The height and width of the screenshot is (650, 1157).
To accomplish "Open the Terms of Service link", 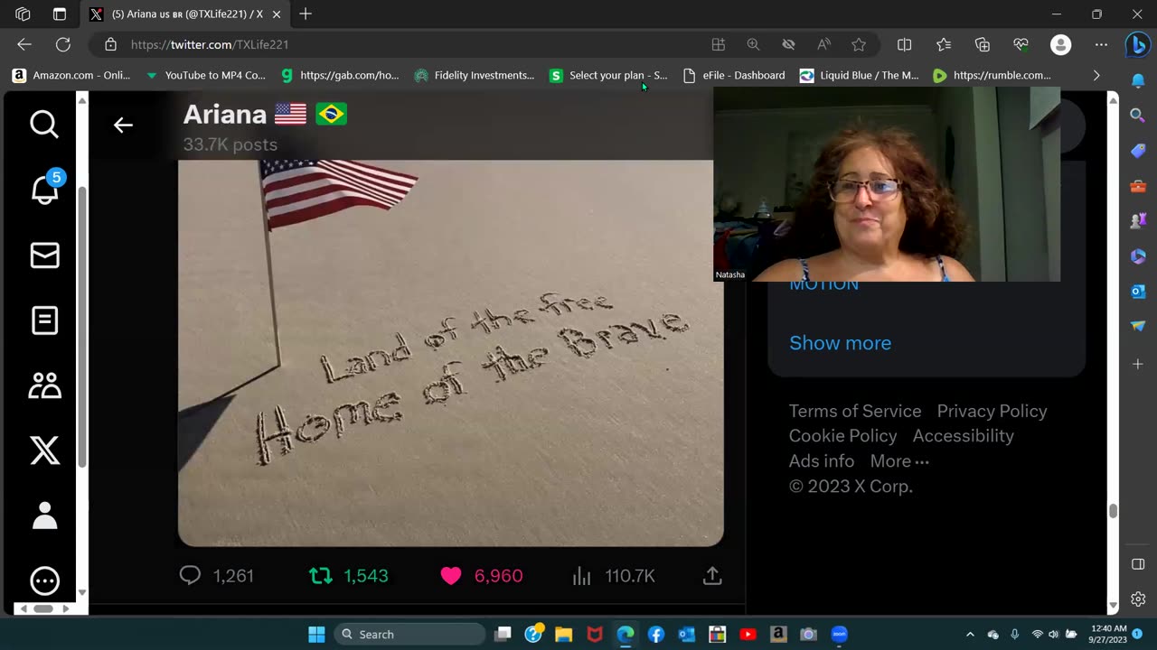I will click(855, 411).
